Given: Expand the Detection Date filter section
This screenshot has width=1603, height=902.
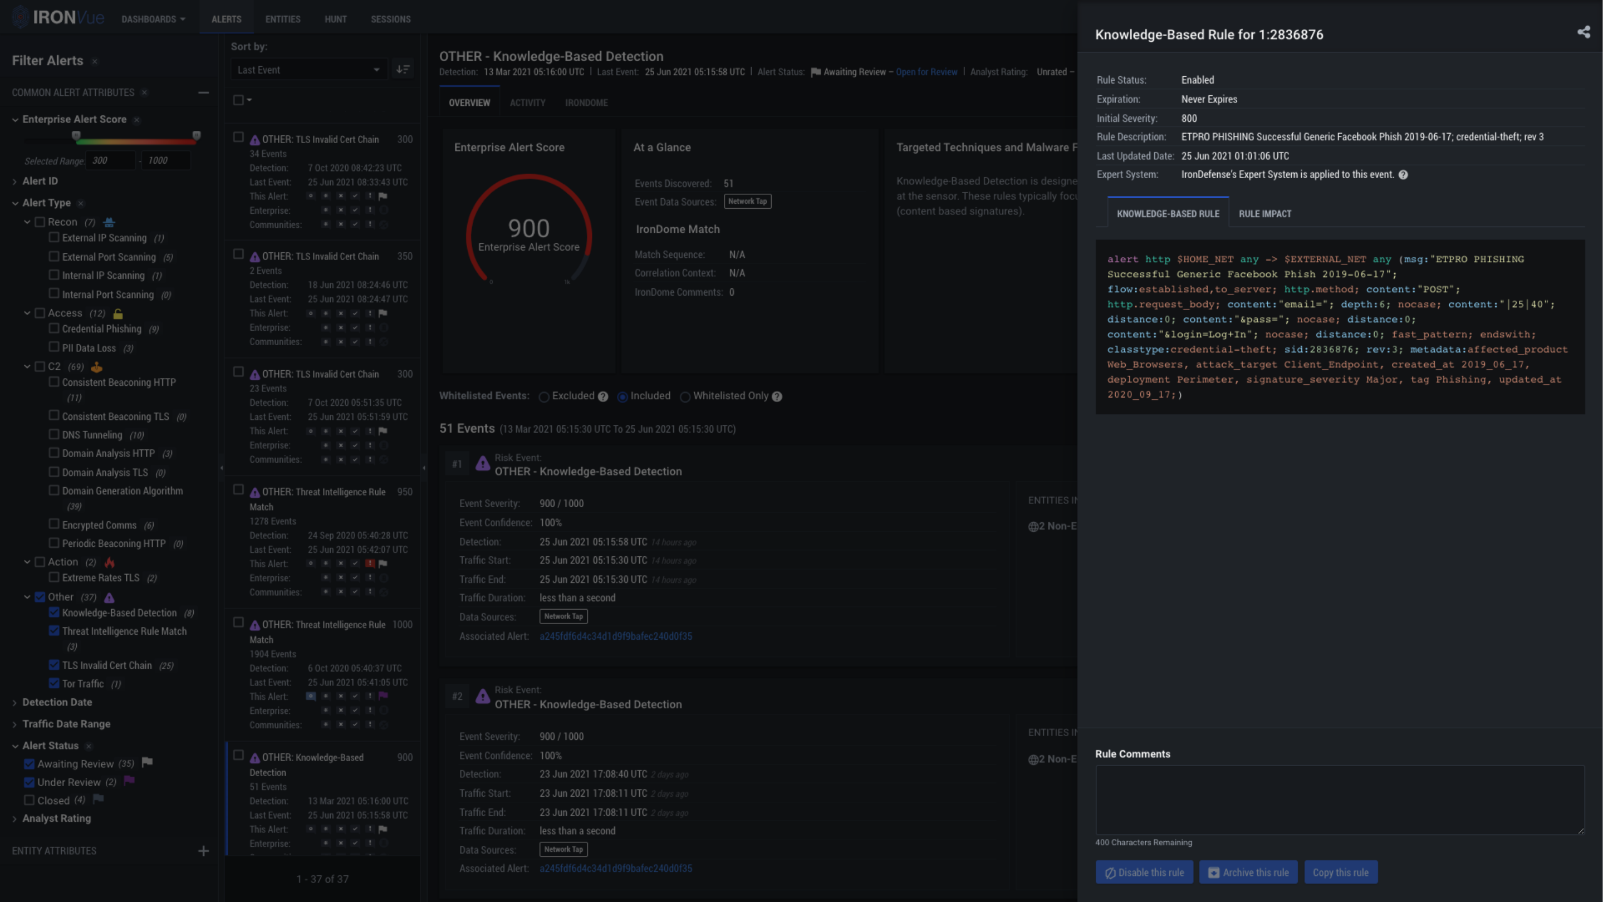Looking at the screenshot, I should [x=57, y=702].
